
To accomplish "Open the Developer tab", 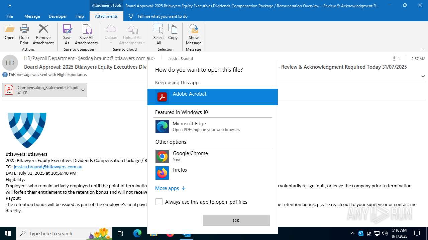I will 58,16.
